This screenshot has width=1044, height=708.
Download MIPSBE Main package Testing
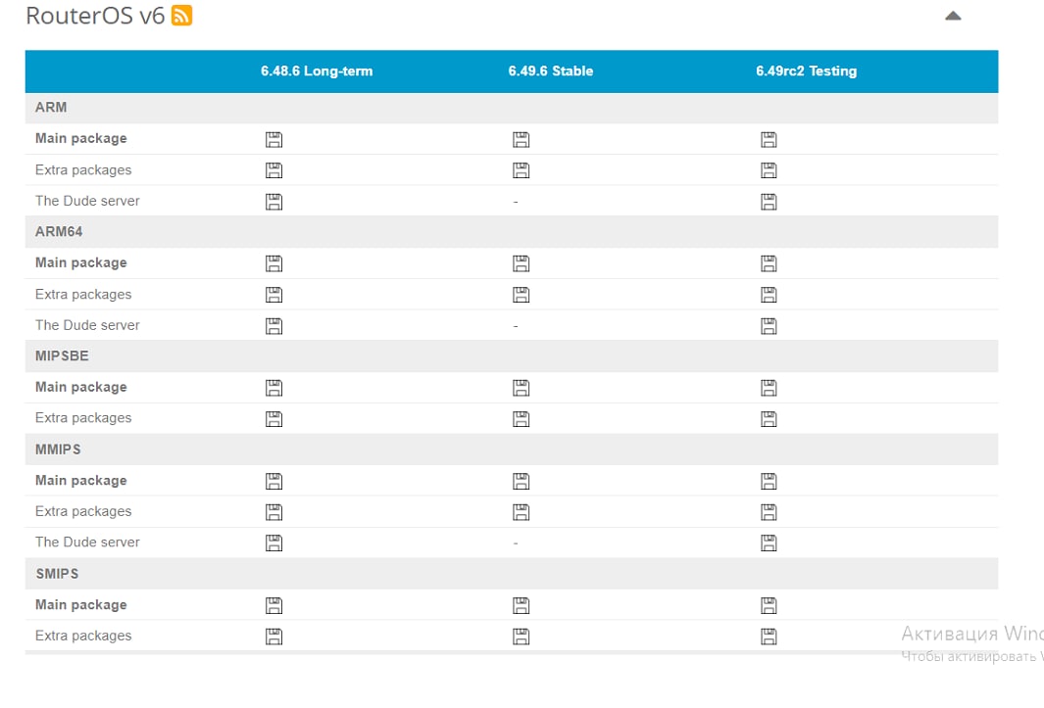769,388
